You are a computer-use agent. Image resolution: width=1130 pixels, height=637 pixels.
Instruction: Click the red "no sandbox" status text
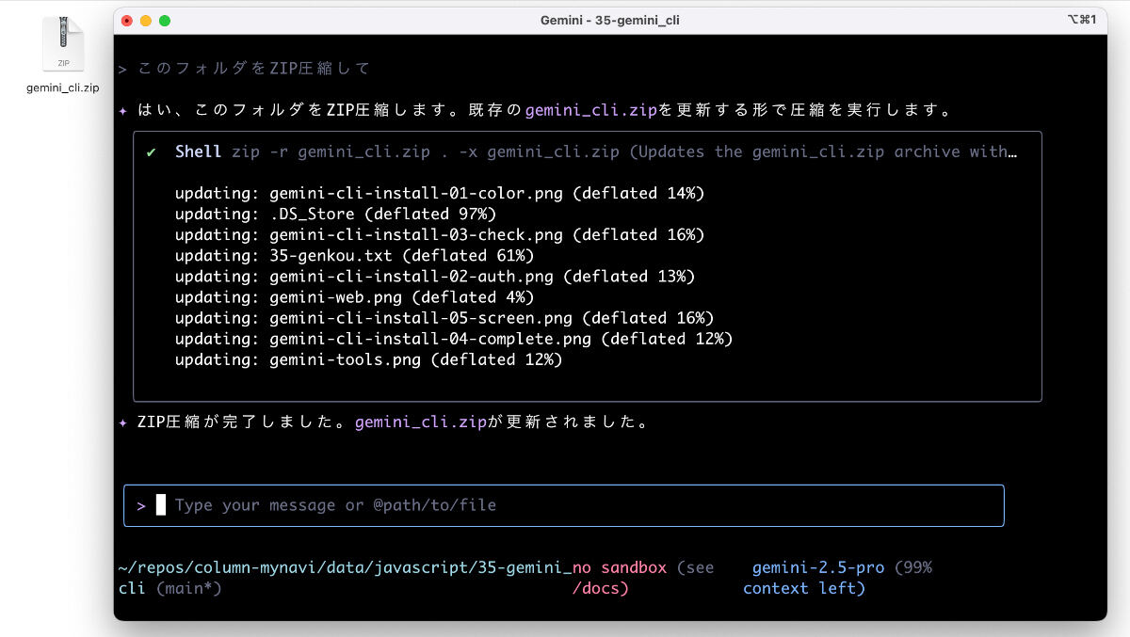[x=620, y=568]
